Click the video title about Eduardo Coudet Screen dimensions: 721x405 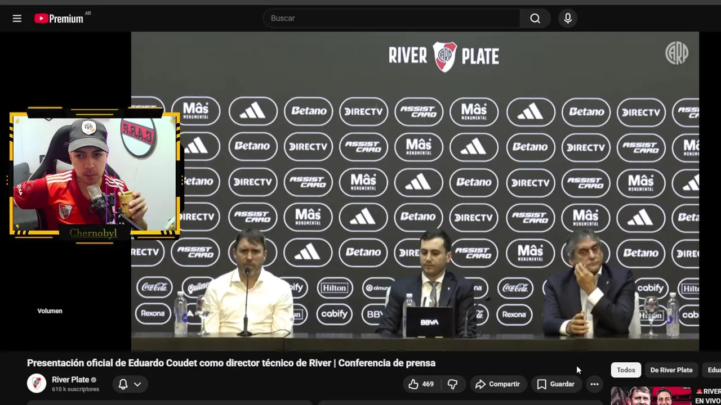(x=231, y=363)
